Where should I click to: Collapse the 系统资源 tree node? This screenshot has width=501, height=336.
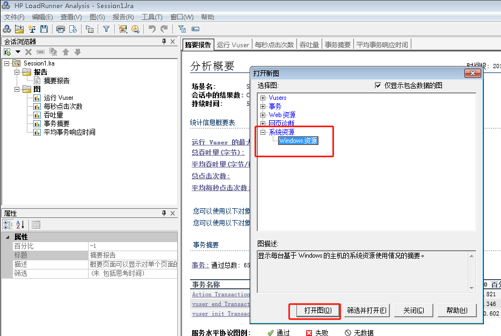[x=263, y=132]
